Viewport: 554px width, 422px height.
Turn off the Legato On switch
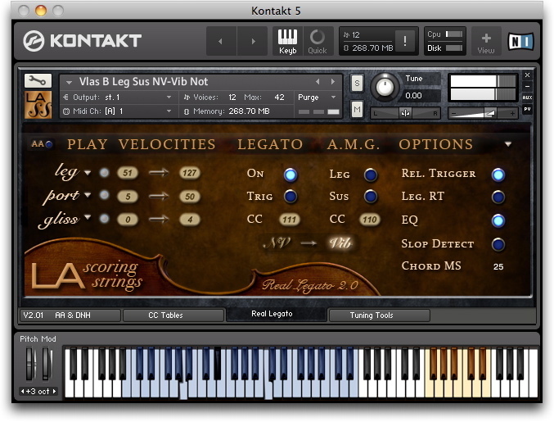click(291, 175)
